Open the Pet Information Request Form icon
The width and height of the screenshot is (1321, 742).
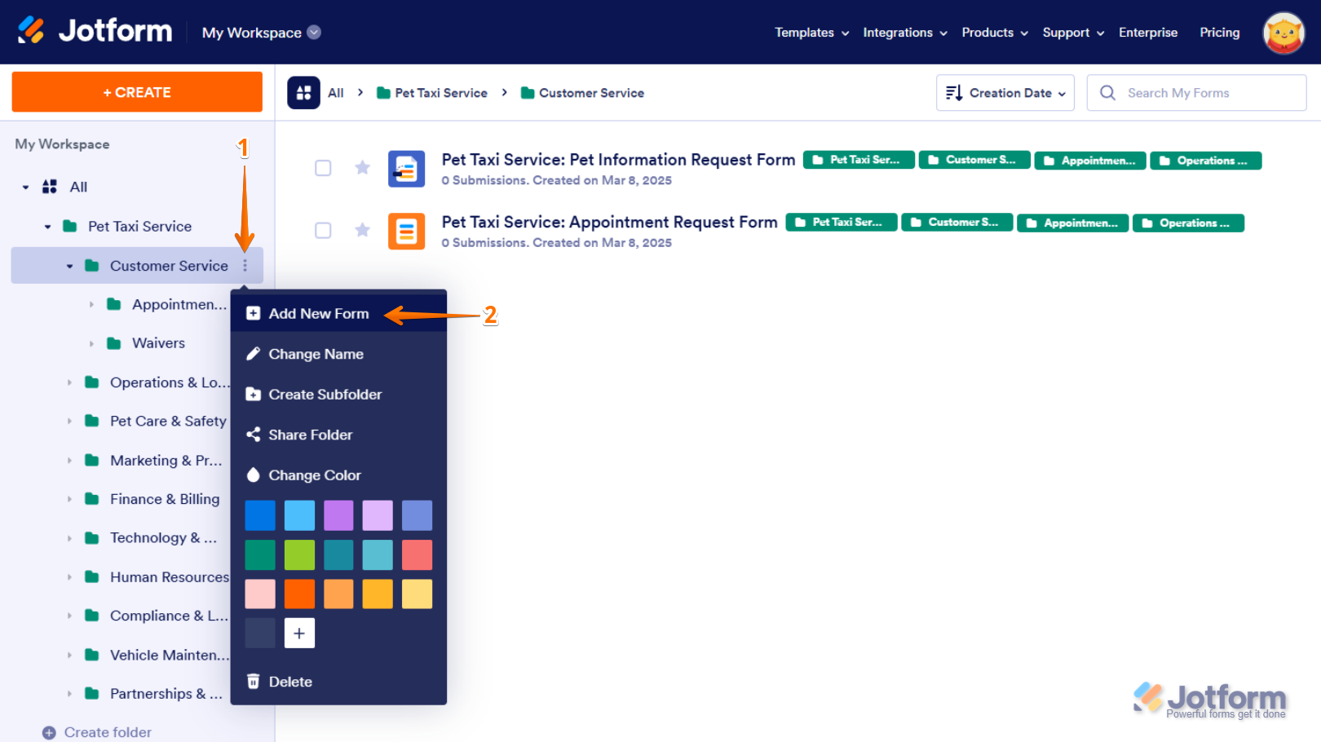406,169
